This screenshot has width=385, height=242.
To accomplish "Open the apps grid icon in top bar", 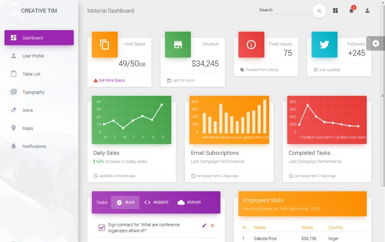I will 335,10.
